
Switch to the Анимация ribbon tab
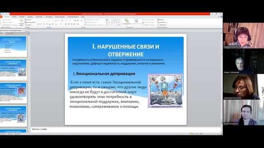point(49,17)
